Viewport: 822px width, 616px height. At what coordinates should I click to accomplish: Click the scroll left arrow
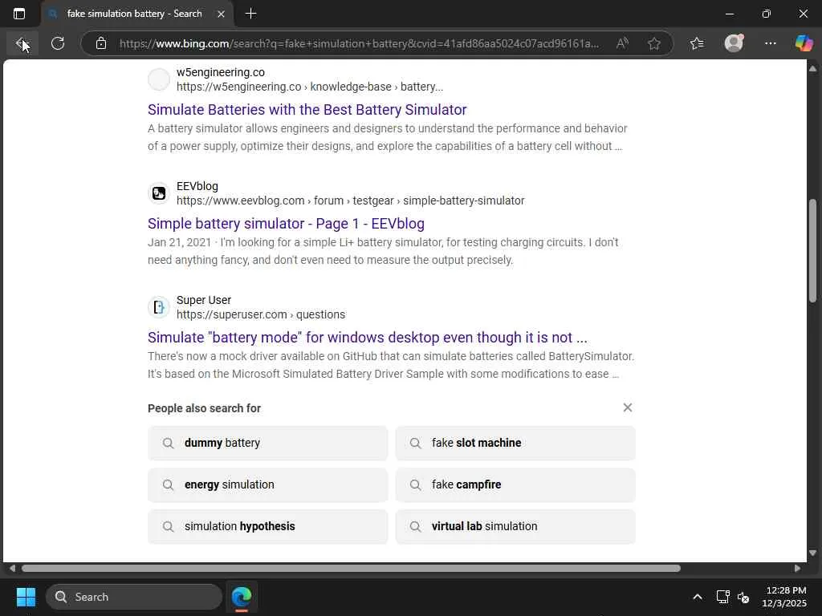click(12, 569)
